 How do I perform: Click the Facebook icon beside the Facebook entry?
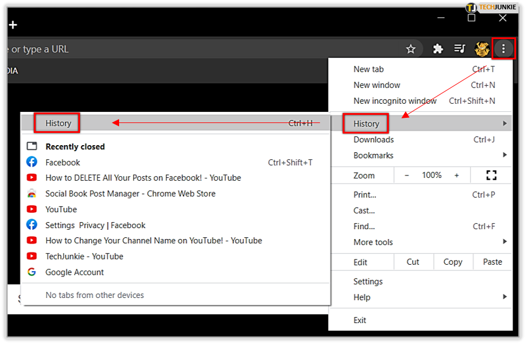32,162
